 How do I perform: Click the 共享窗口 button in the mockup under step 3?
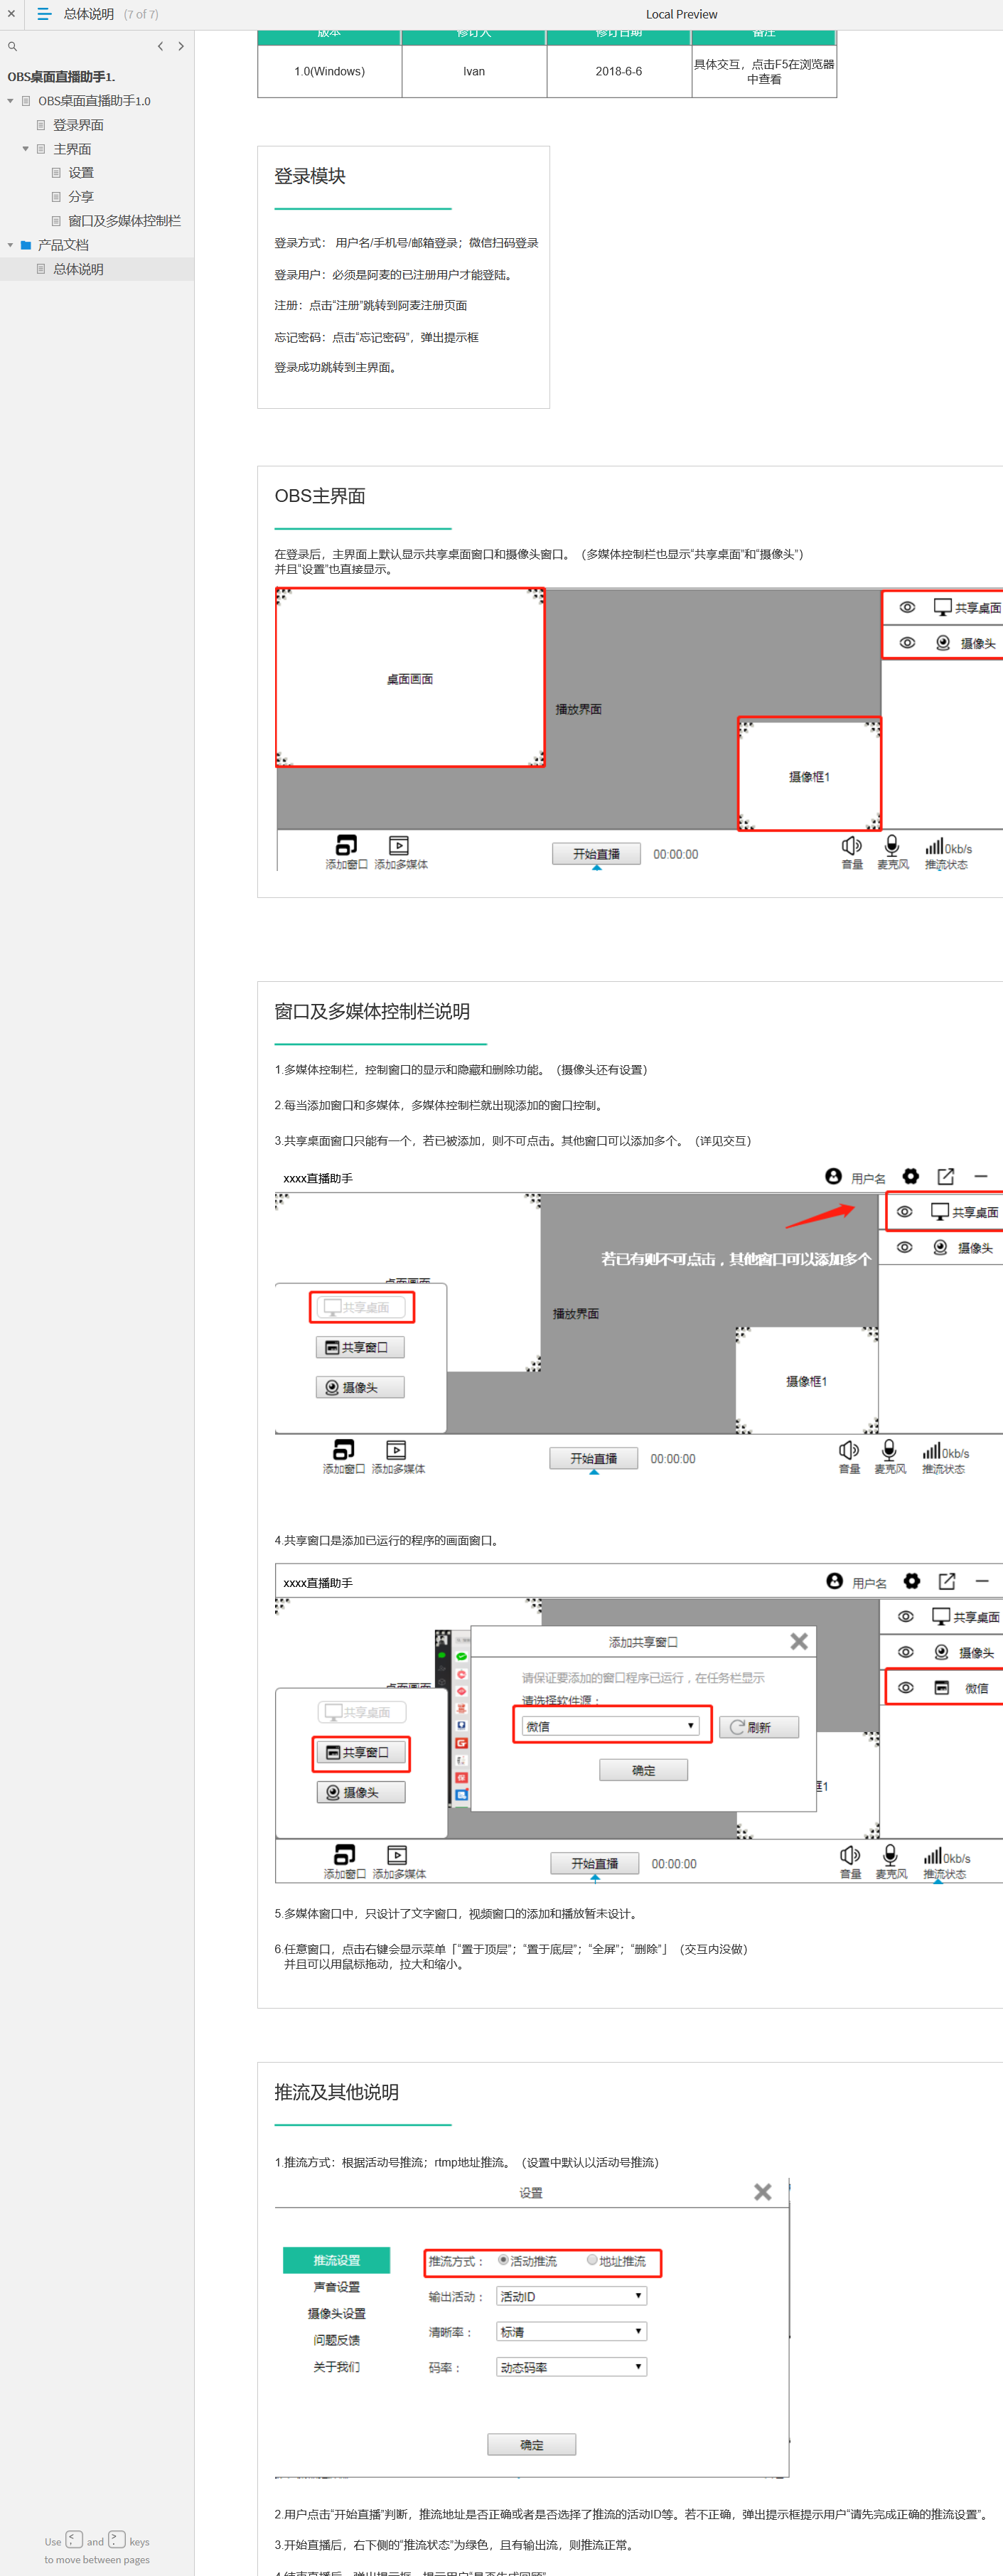point(360,1347)
